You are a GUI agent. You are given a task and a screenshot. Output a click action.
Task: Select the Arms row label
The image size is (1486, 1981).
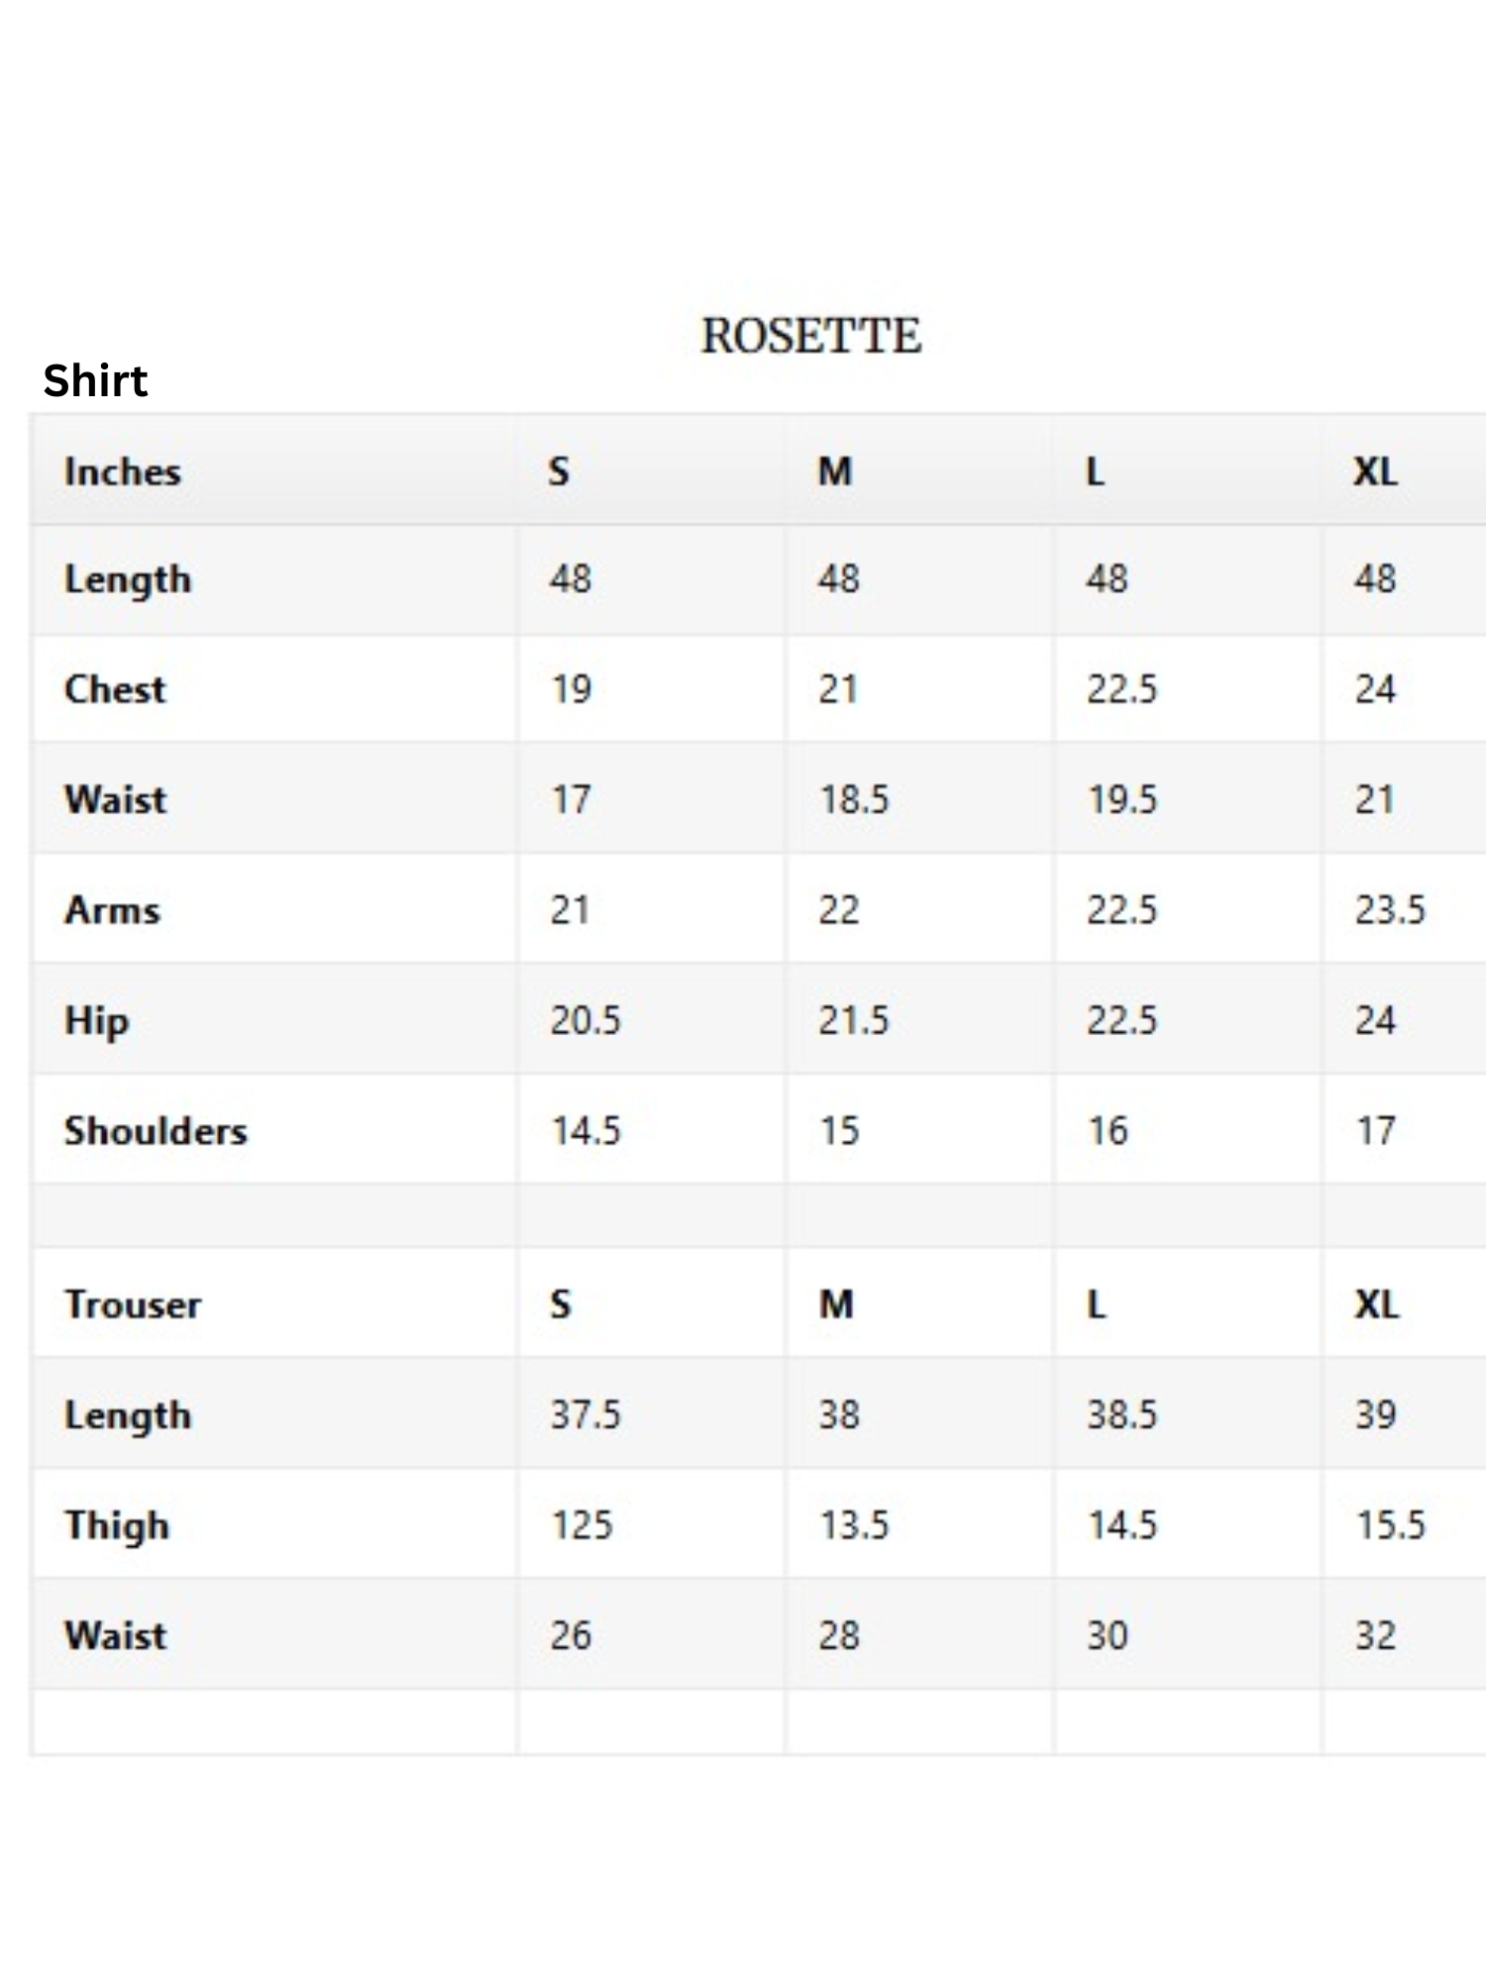point(112,910)
